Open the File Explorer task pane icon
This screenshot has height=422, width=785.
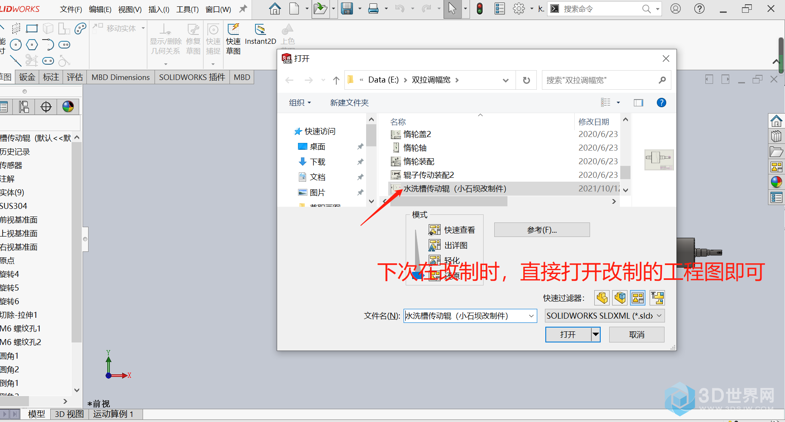(776, 152)
